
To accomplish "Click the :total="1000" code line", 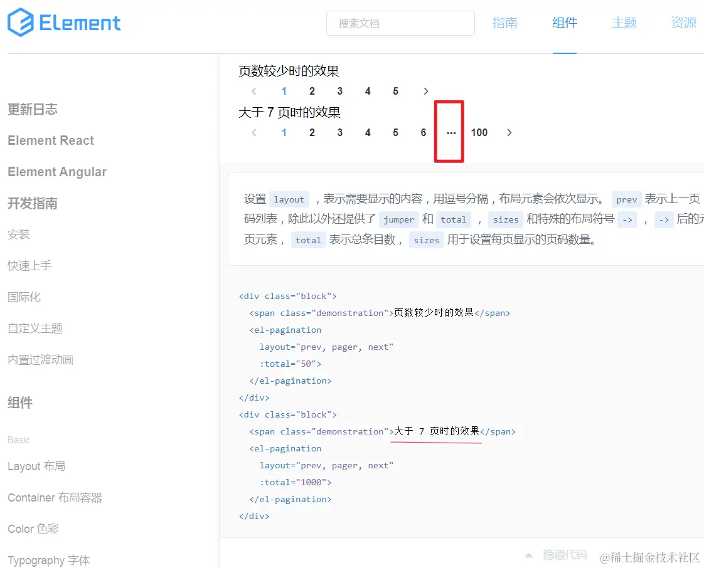I will [296, 482].
